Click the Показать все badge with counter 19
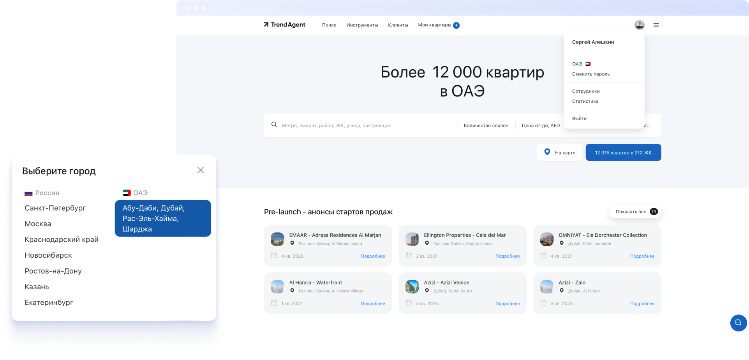This screenshot has width=749, height=360. point(635,211)
